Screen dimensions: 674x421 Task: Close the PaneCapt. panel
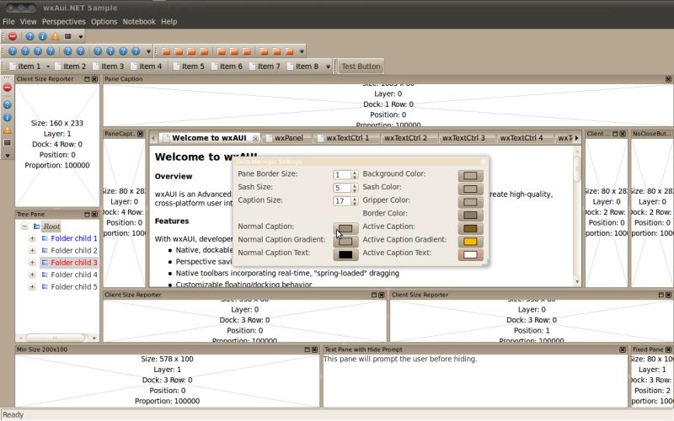pos(140,134)
